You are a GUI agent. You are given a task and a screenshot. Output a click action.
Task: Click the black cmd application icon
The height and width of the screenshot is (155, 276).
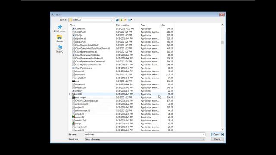pos(74,81)
